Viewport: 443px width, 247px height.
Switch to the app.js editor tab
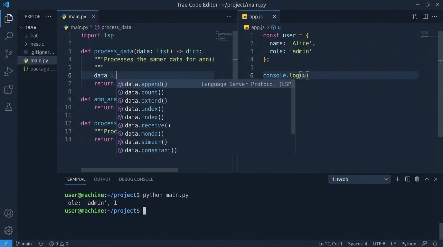(256, 16)
